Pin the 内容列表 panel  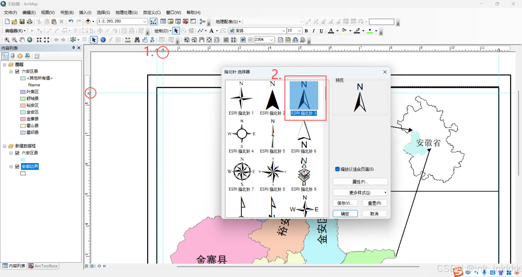pos(73,48)
